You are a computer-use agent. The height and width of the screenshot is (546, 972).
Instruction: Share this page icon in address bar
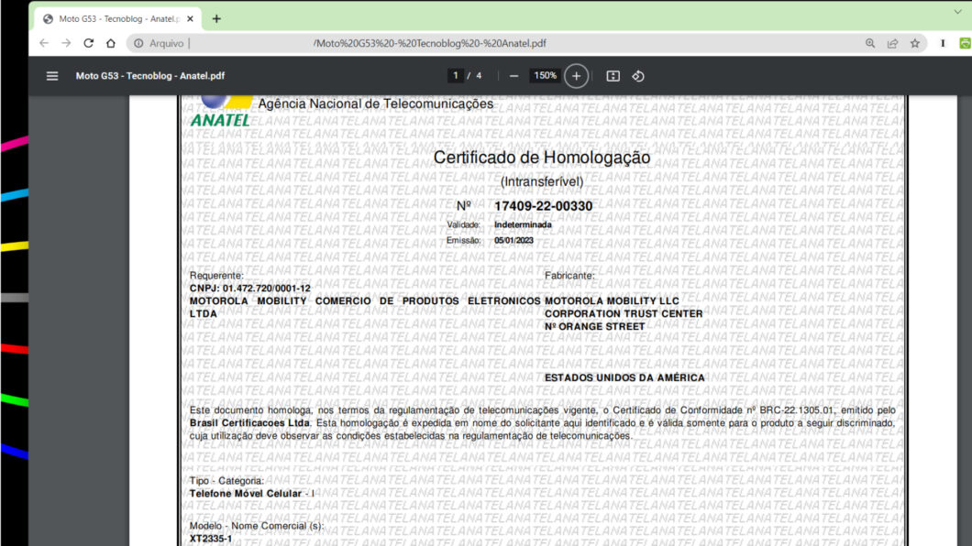pyautogui.click(x=892, y=43)
